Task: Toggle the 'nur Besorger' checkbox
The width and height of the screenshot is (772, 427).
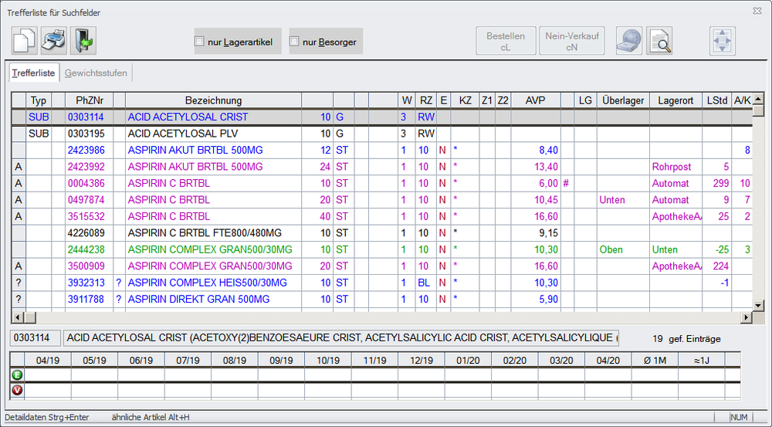Action: 294,42
